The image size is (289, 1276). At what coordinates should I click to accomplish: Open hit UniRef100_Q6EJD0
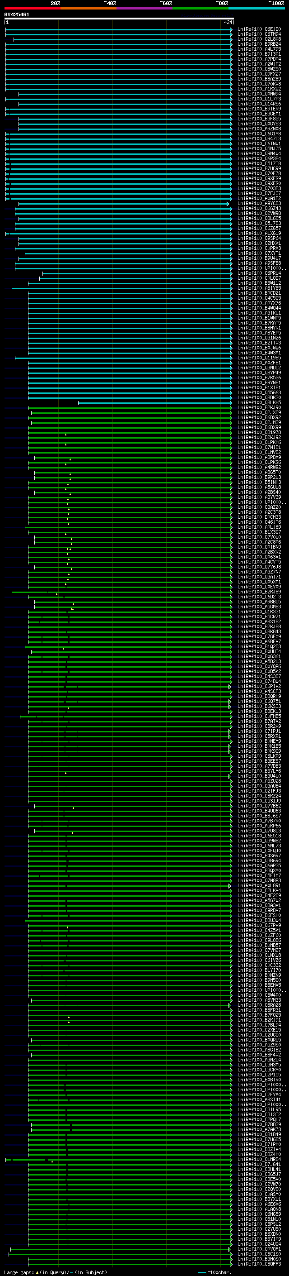259,29
